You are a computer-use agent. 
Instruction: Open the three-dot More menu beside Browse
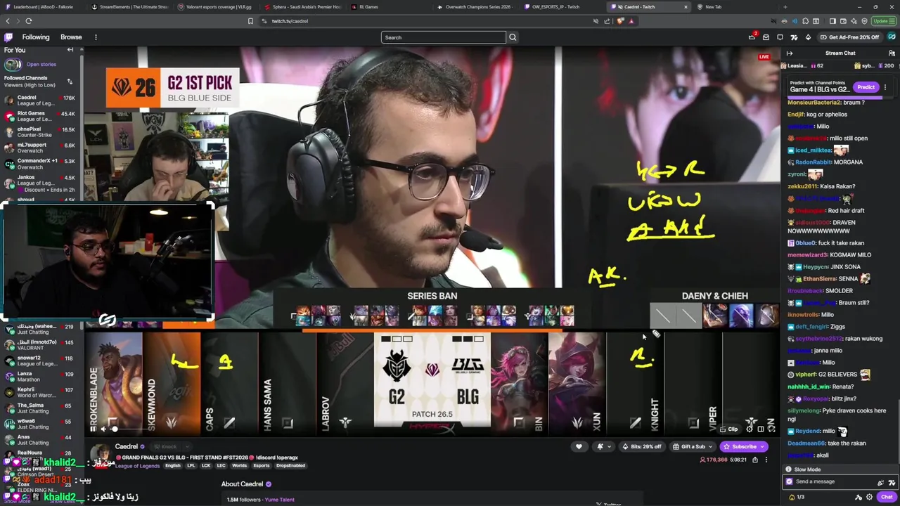pos(96,37)
